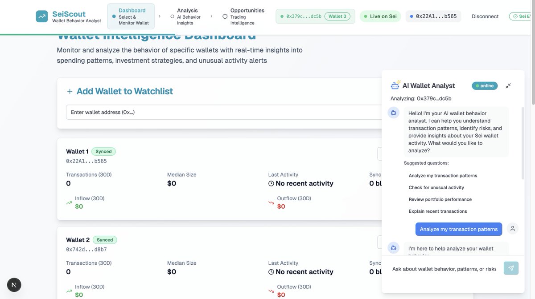Click the clock icon in Wallet 2 Last Activity
The image size is (535, 299).
click(x=271, y=272)
